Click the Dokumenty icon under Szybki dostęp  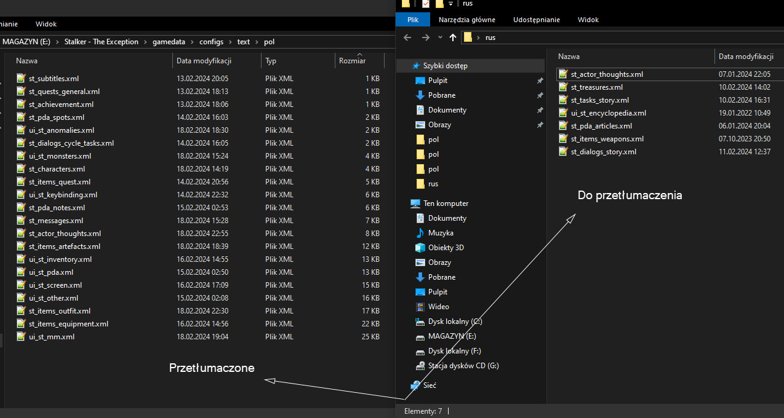pyautogui.click(x=420, y=109)
